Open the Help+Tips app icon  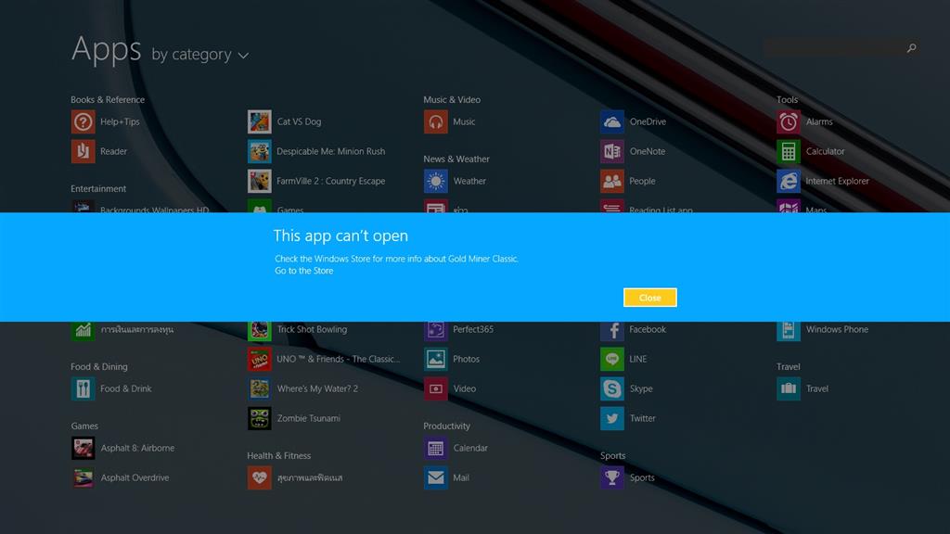point(83,121)
